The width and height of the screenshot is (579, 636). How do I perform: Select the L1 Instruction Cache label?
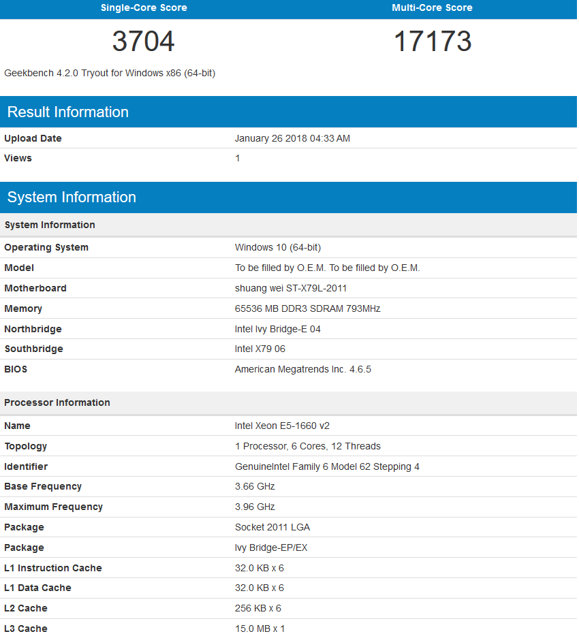52,568
